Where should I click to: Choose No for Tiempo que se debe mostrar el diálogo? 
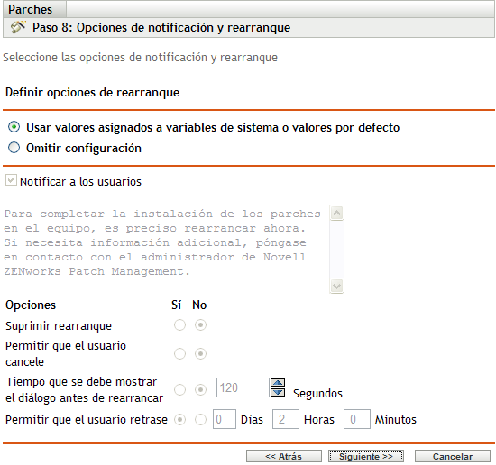click(200, 389)
